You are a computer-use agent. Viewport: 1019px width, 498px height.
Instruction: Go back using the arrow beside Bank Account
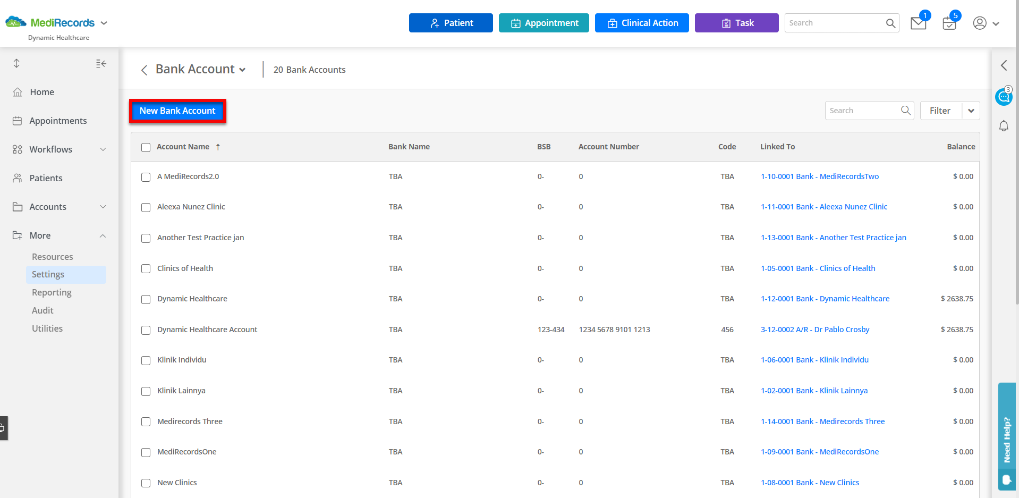144,70
